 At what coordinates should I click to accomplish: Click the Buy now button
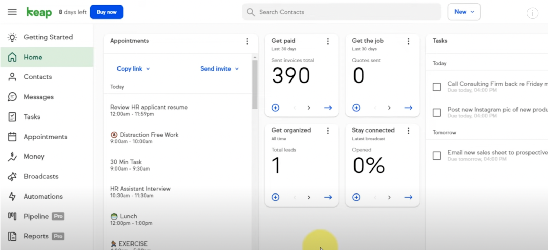pos(107,12)
